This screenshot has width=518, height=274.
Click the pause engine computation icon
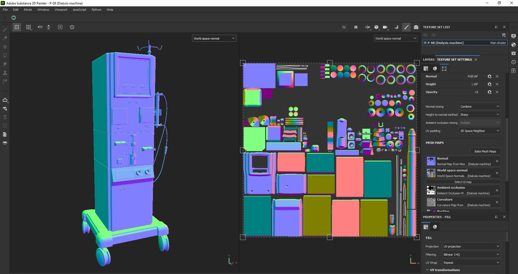pyautogui.click(x=356, y=27)
